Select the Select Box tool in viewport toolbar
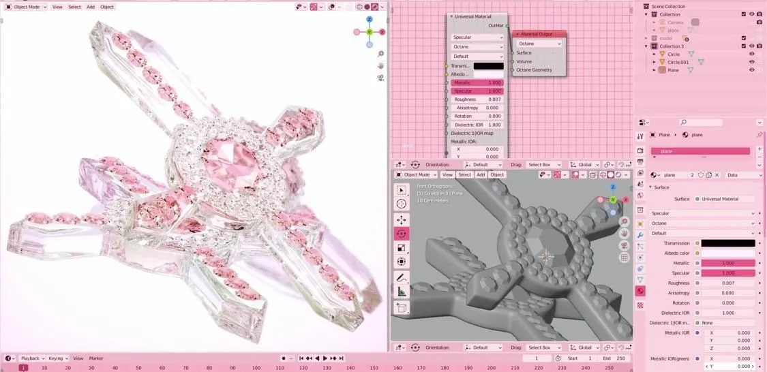Image resolution: width=767 pixels, height=372 pixels. point(401,190)
